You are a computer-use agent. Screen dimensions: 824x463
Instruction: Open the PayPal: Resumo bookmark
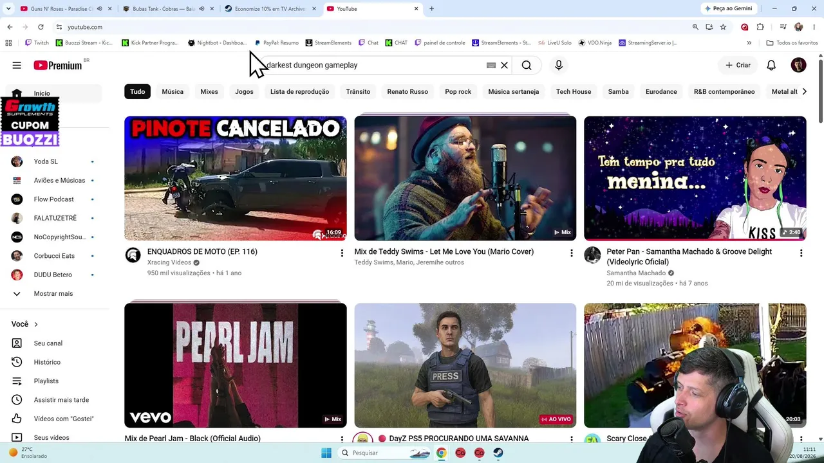pyautogui.click(x=276, y=43)
